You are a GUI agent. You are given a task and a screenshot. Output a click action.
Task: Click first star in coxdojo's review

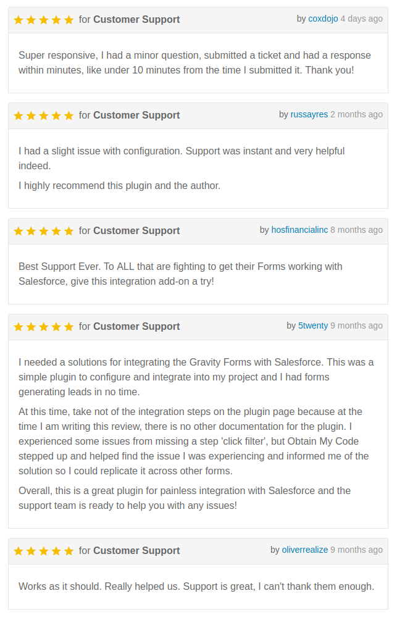(19, 20)
